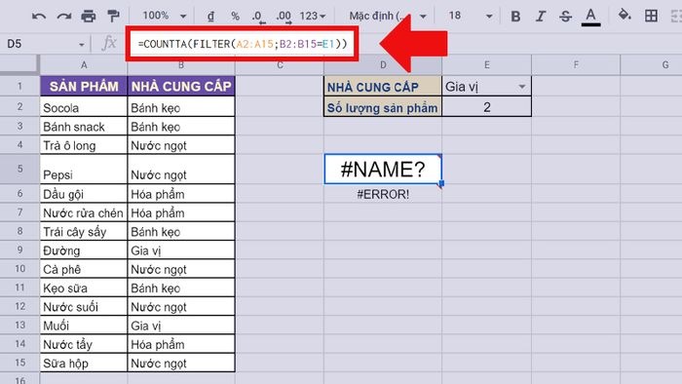
Task: Format as percent
Action: pyautogui.click(x=236, y=17)
